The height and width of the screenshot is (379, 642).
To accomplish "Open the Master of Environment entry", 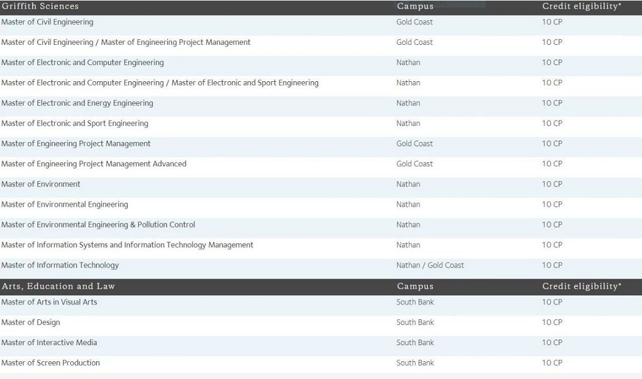I will point(41,185).
